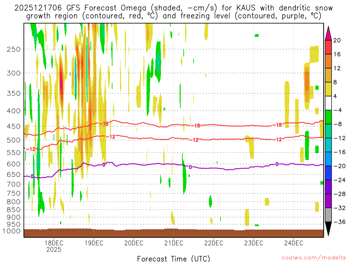Select the white -4 to 4 colorbar segment
349x262 pixels.
point(328,103)
